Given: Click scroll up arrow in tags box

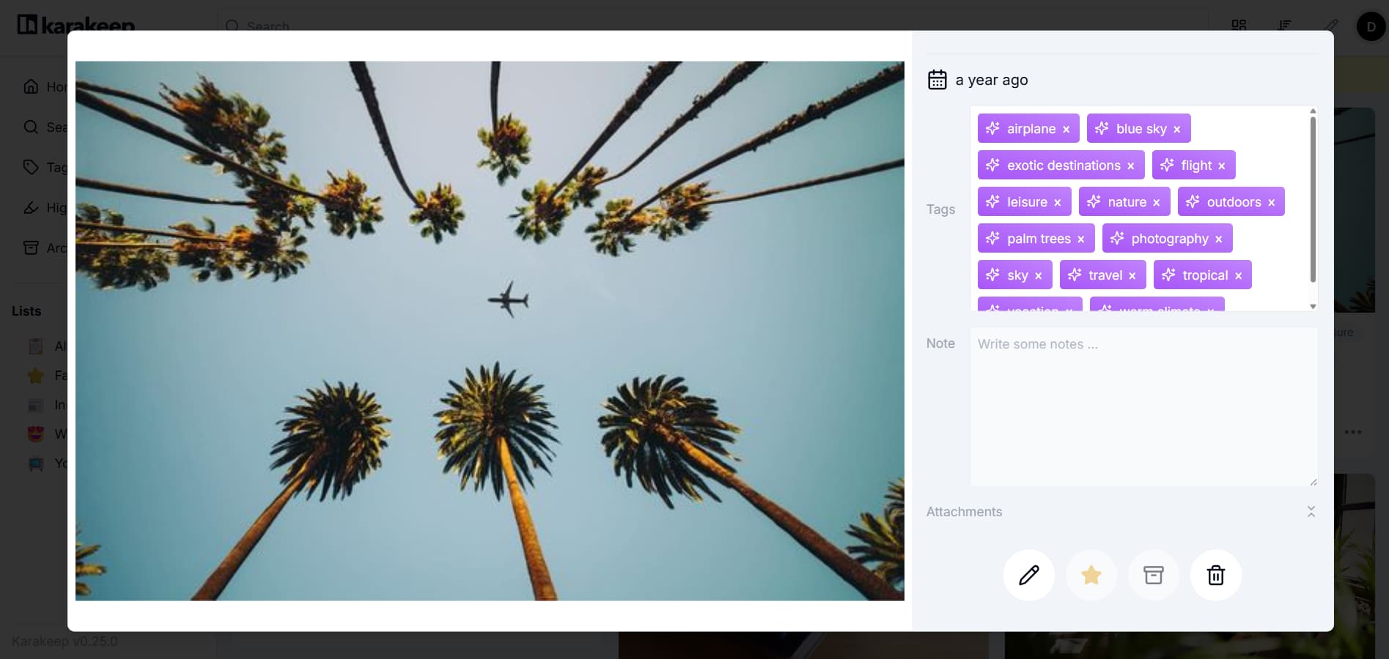Looking at the screenshot, I should (x=1313, y=111).
